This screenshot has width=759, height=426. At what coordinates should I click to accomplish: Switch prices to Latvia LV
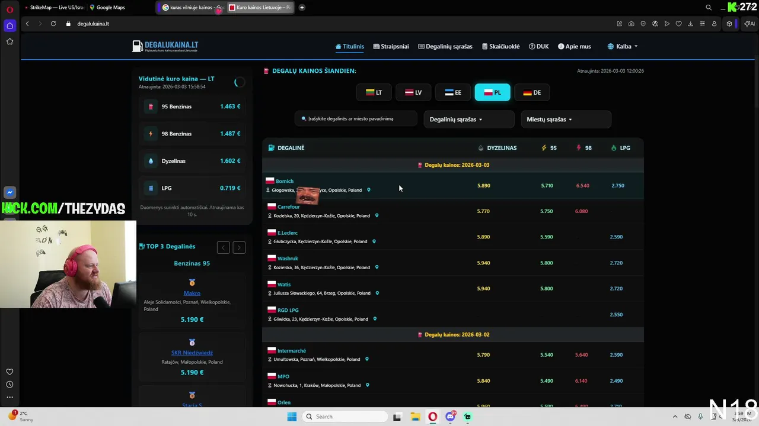[413, 92]
